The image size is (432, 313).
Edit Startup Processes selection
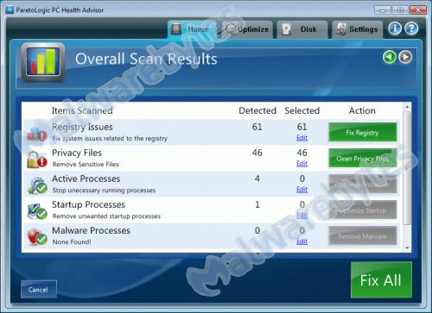302,216
